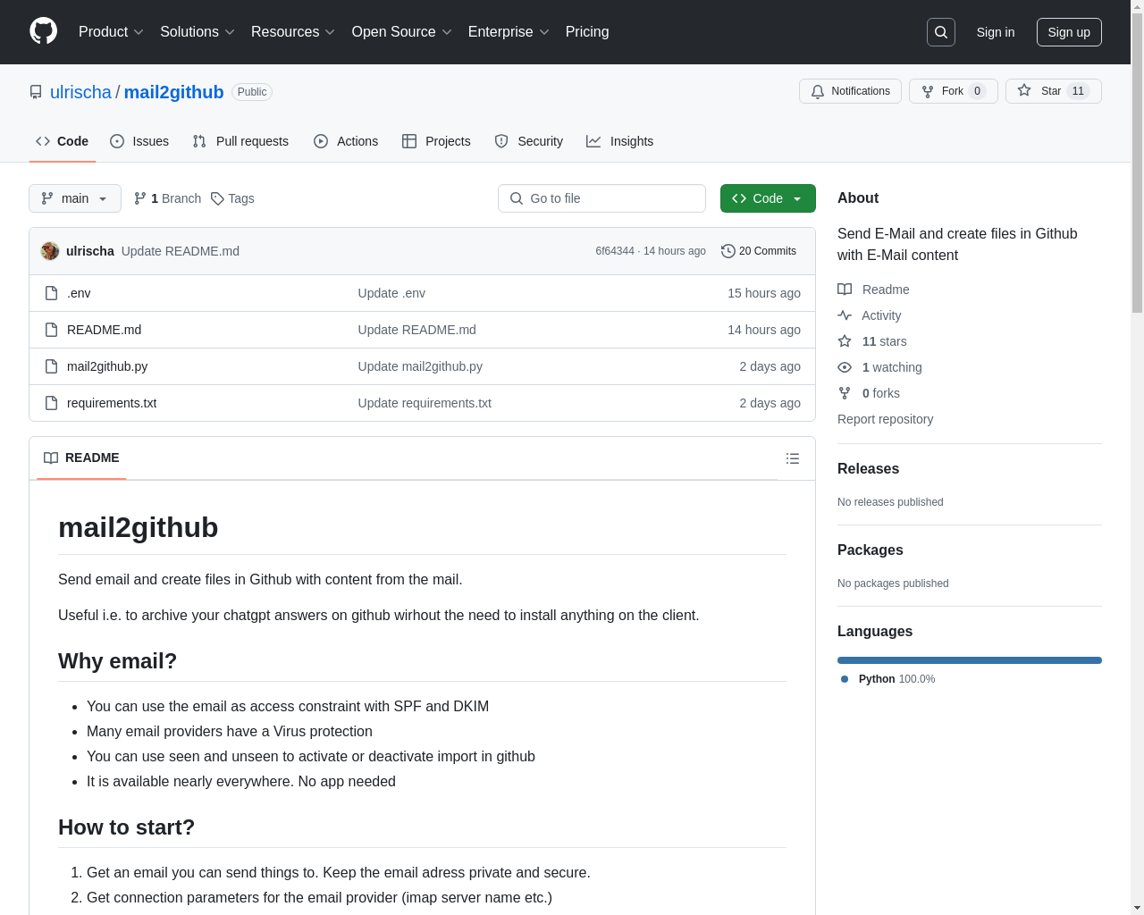Open the search magnifier button

coord(941,32)
